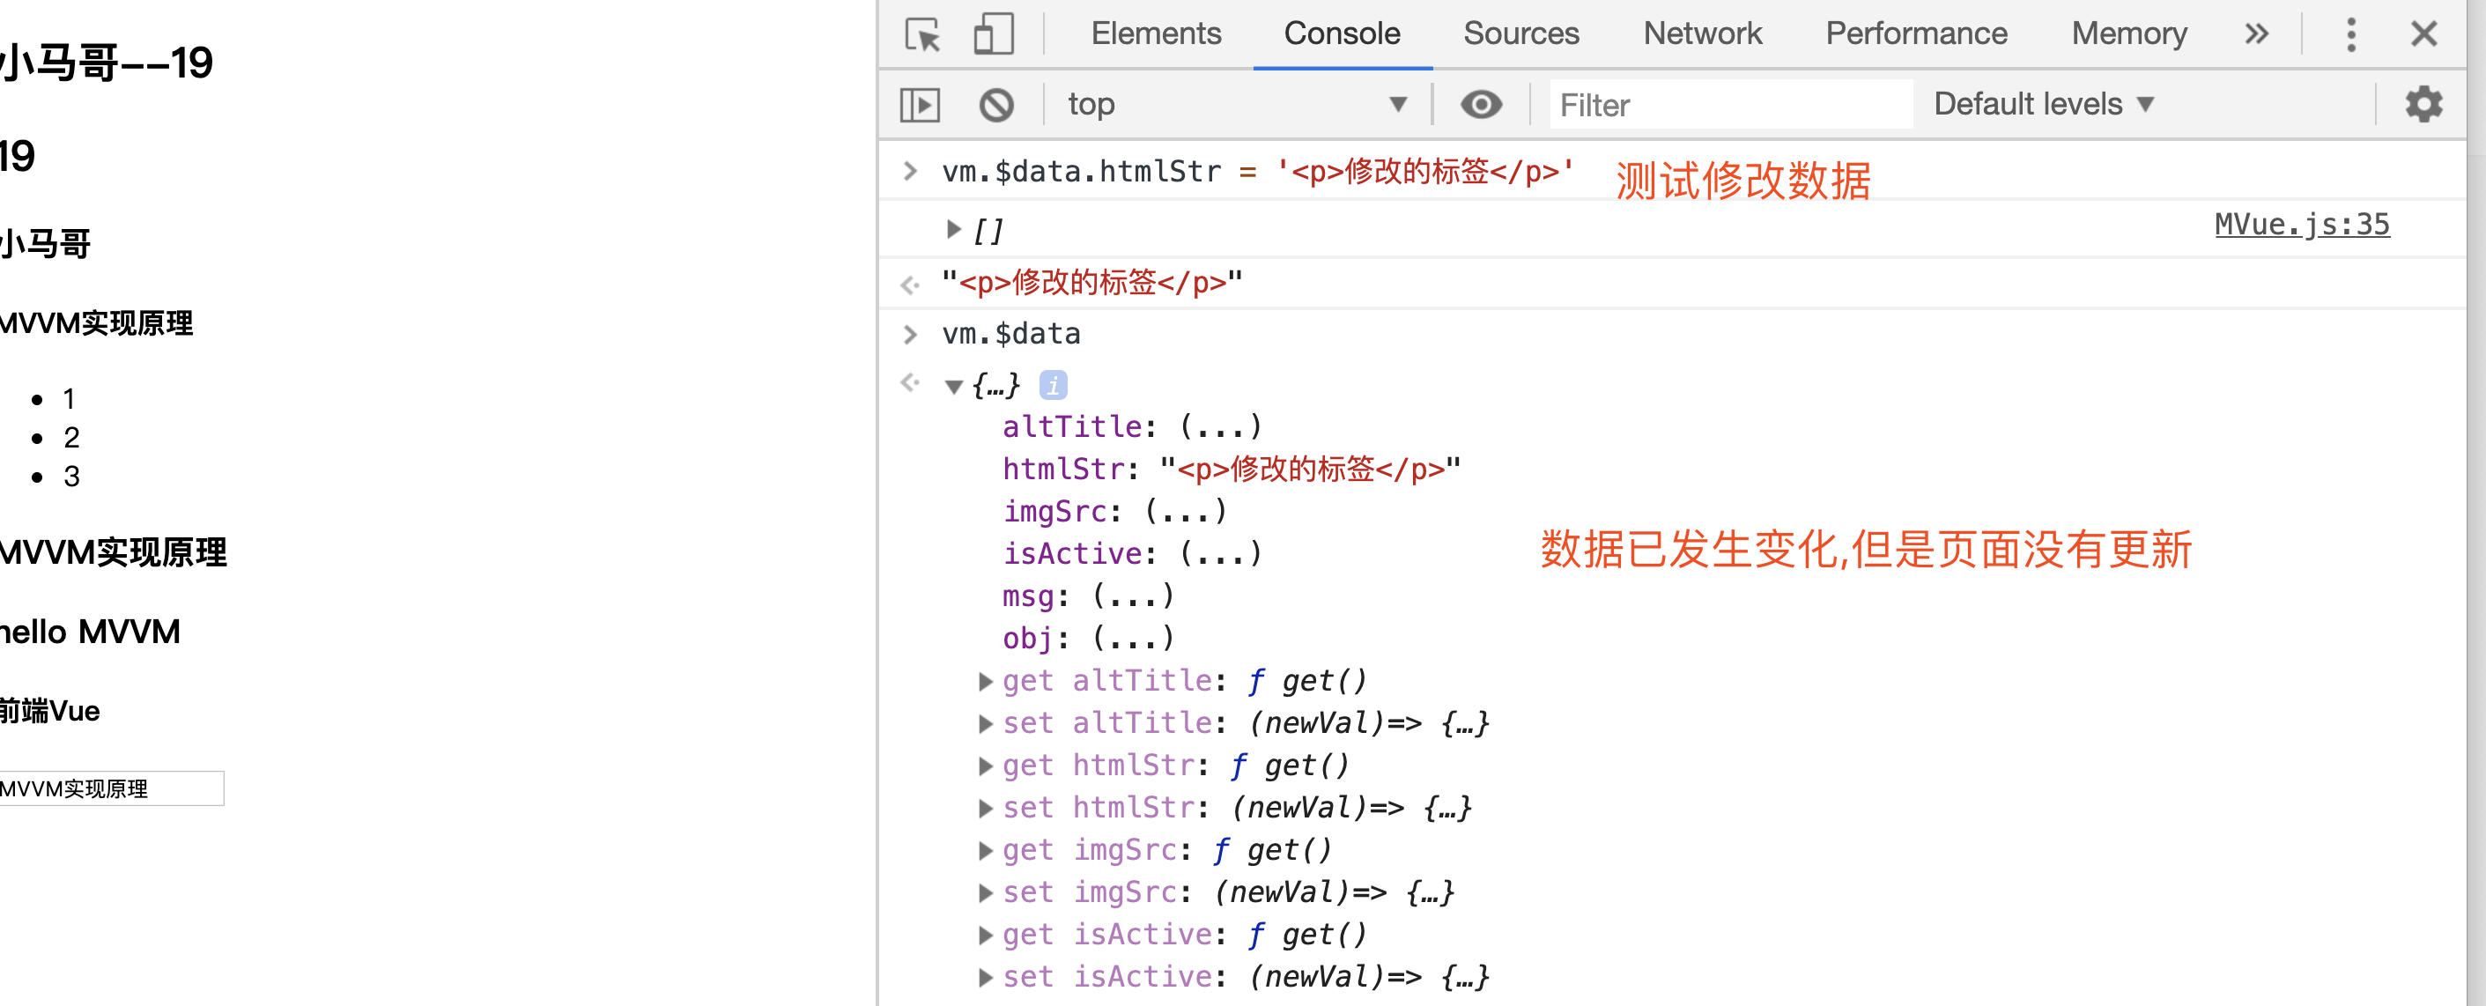Activate the inspect element picker icon
The height and width of the screenshot is (1006, 2486).
click(x=922, y=34)
